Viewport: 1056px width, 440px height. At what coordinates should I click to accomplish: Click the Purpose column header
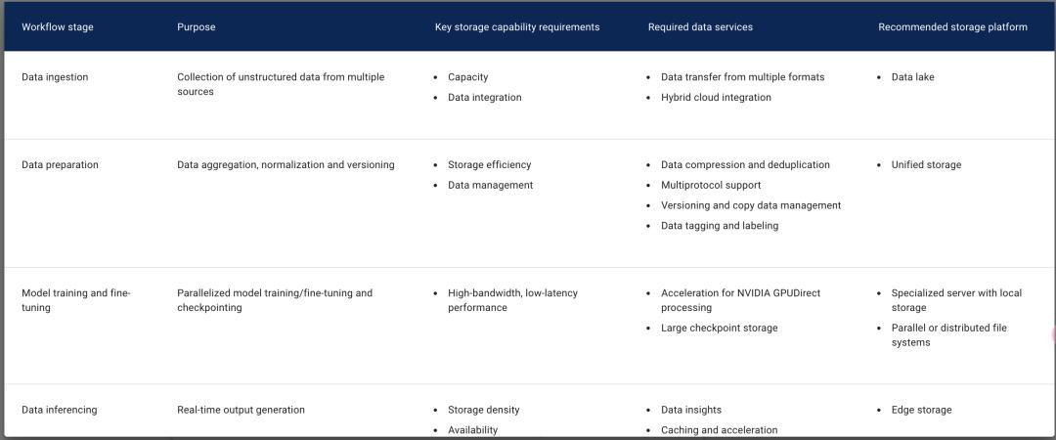pyautogui.click(x=196, y=27)
